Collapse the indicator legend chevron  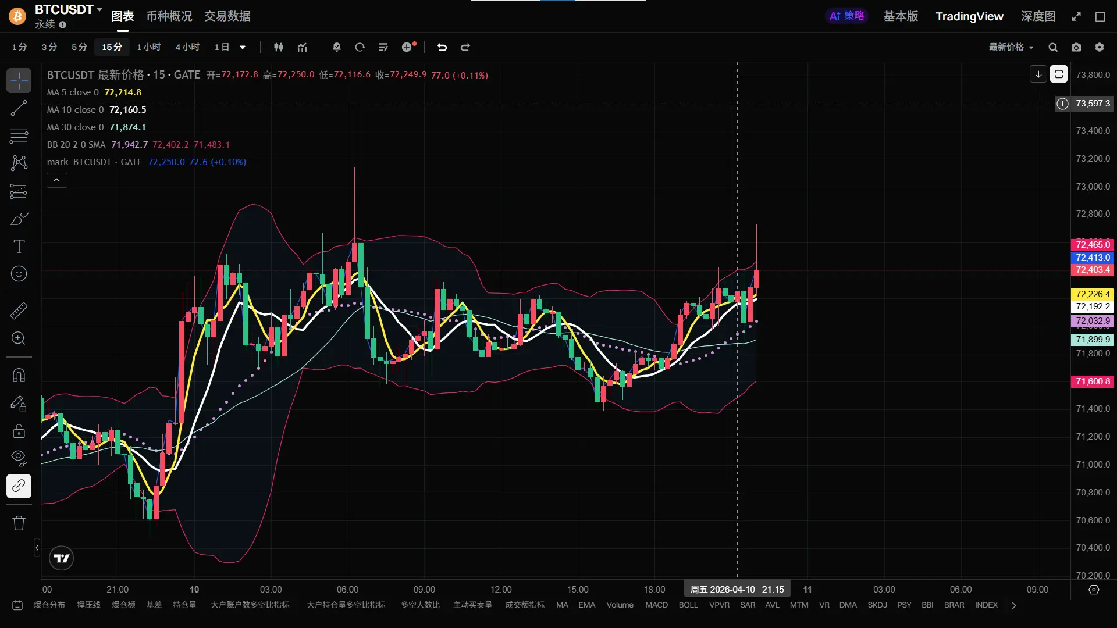pyautogui.click(x=56, y=180)
